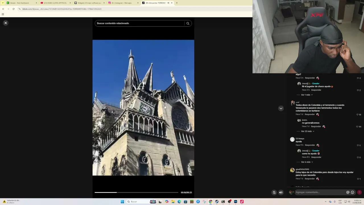Open Microsoft Store from taskbar
This screenshot has width=364, height=205.
click(x=185, y=202)
